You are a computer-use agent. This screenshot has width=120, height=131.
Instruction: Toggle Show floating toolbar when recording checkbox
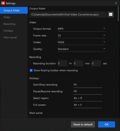(31, 70)
